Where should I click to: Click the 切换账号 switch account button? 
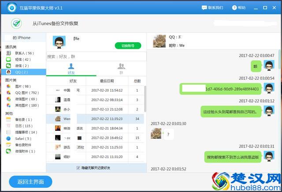point(128,45)
